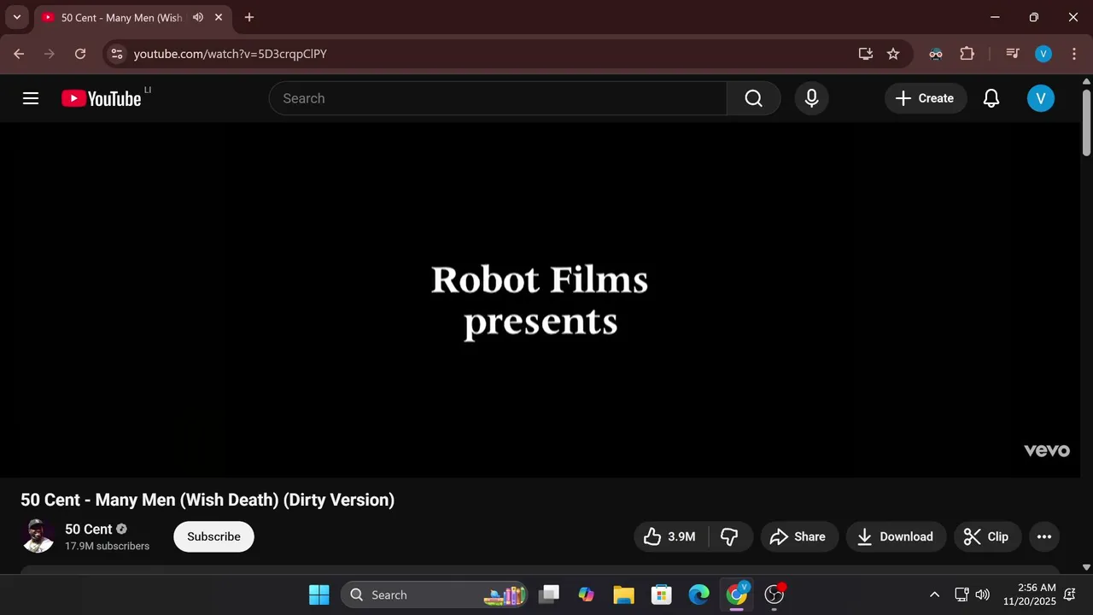The image size is (1093, 615).
Task: Click the Windows taskbar search box
Action: 434,594
